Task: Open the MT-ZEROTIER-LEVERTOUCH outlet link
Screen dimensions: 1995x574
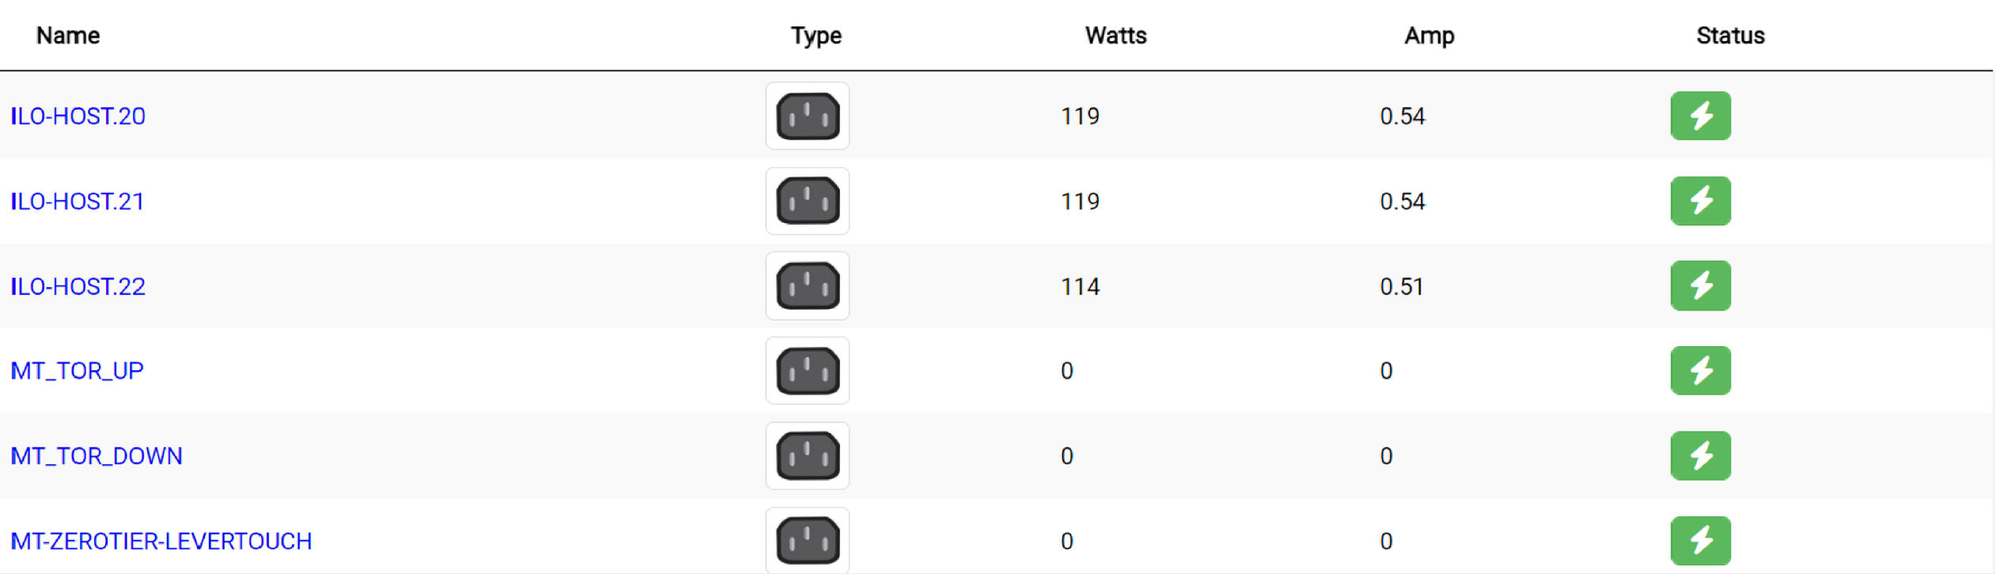Action: pyautogui.click(x=161, y=542)
